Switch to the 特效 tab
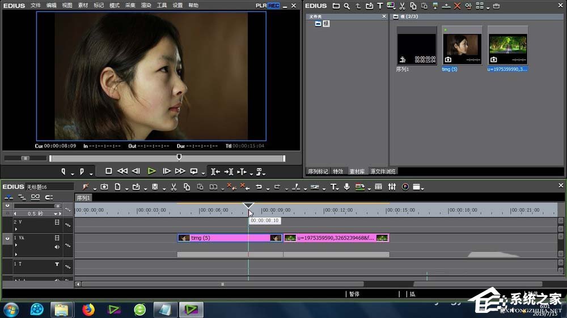The image size is (567, 318). [x=338, y=171]
